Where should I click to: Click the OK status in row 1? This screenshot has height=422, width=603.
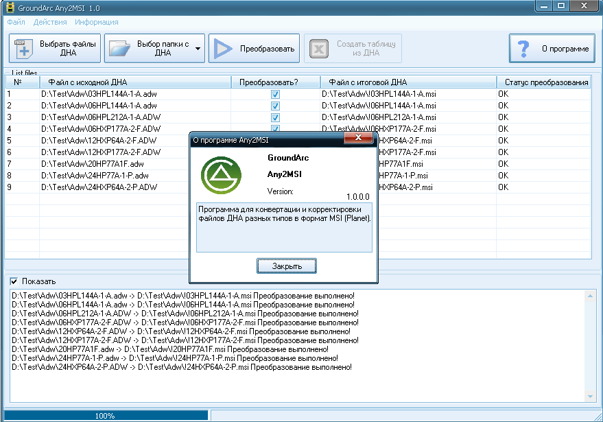tap(503, 94)
